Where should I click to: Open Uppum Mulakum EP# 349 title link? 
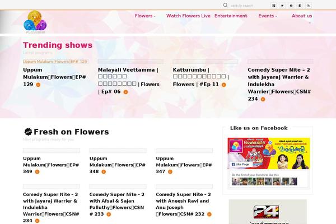tap(51, 165)
